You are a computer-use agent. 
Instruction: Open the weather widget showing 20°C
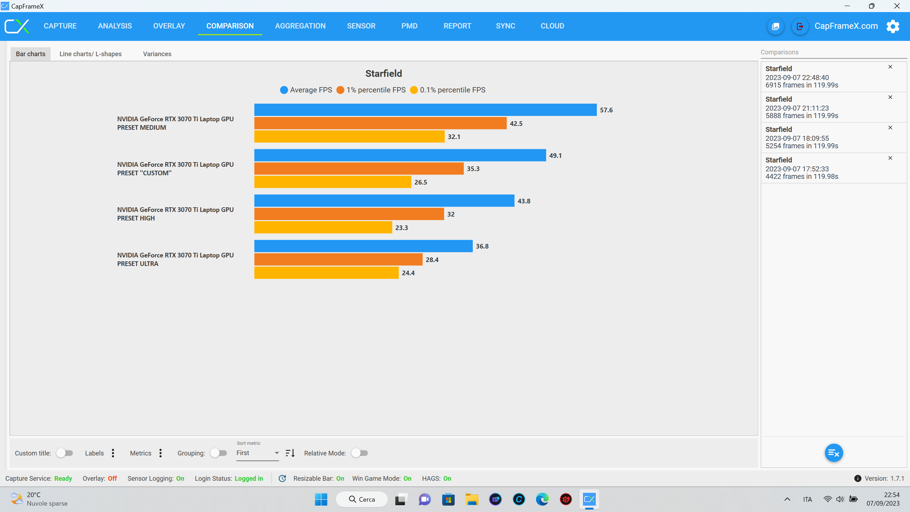coord(38,499)
